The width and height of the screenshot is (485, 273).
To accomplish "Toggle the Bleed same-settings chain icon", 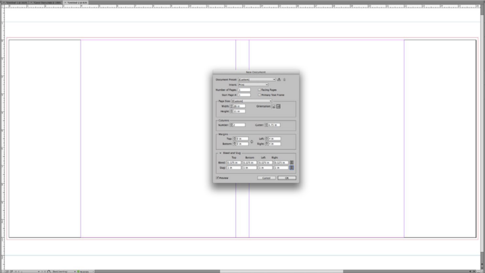I will pyautogui.click(x=292, y=162).
